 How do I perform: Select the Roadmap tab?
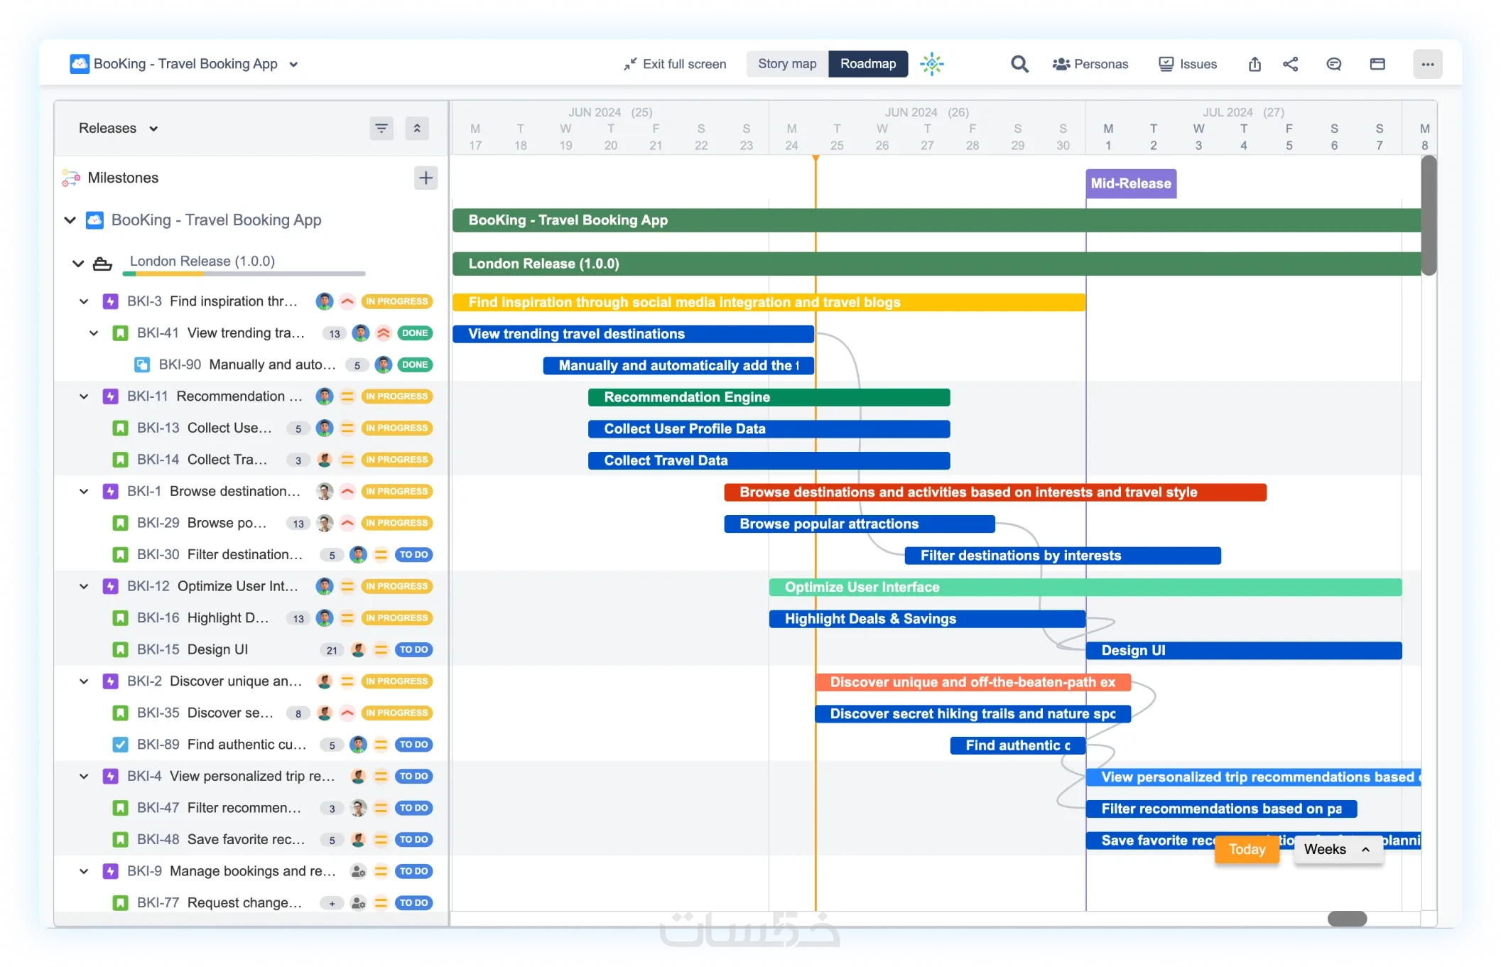pos(867,64)
